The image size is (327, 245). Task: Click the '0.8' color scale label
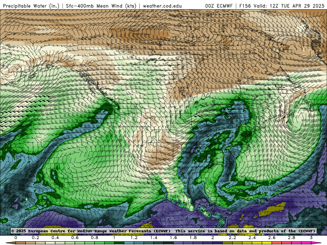[95, 238]
